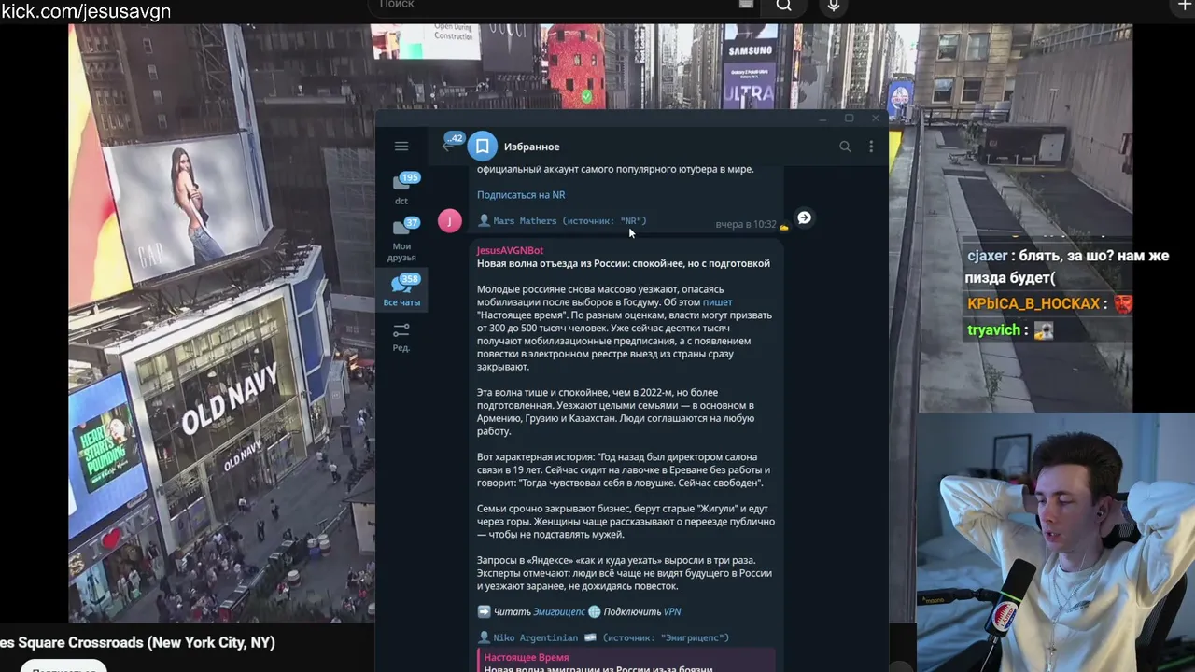Click the Square Crossroads (New York City, NY) title
This screenshot has height=672, width=1195.
coord(138,642)
